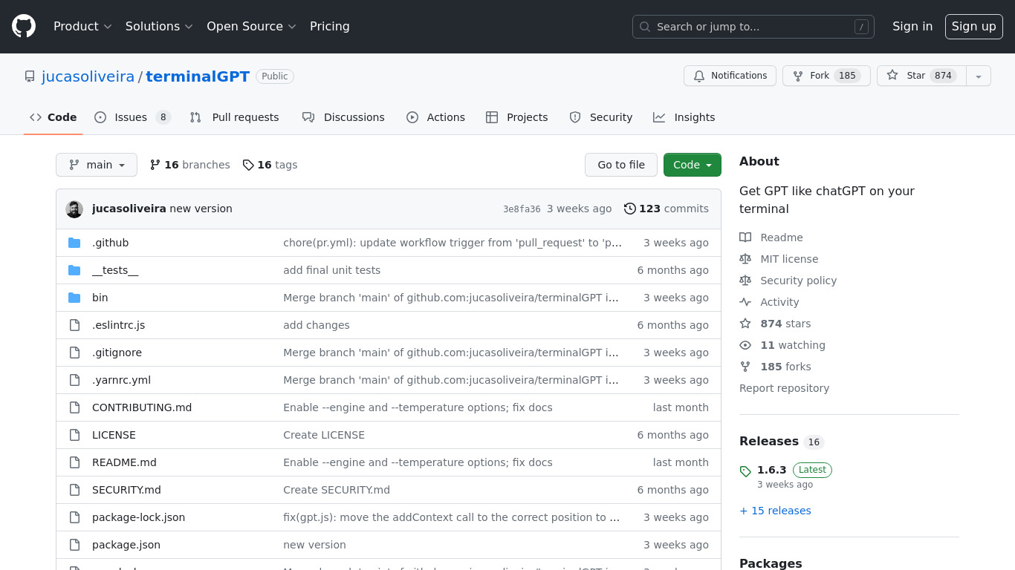The image size is (1015, 570).
Task: Click the branch icon next to 16 branches
Action: click(x=155, y=165)
